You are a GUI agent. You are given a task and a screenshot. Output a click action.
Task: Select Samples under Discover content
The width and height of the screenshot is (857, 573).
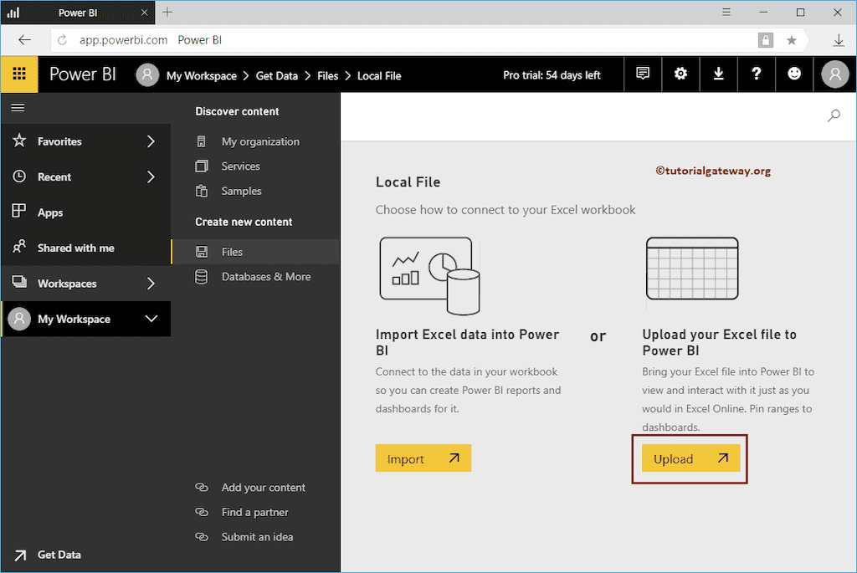click(x=243, y=191)
